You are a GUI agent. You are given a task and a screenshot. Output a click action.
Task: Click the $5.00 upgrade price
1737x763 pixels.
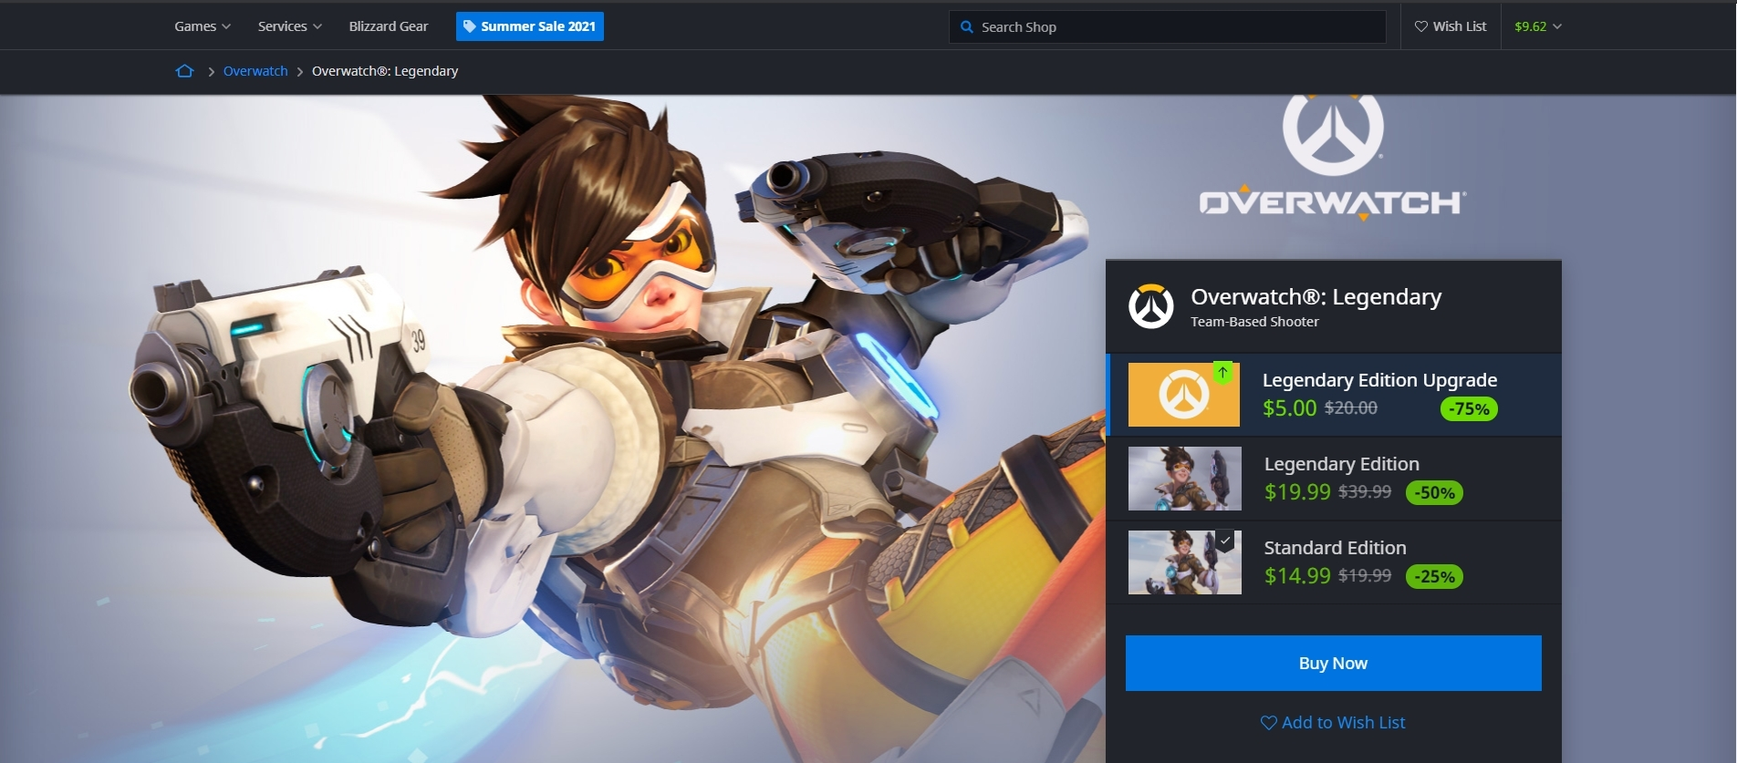click(x=1289, y=408)
